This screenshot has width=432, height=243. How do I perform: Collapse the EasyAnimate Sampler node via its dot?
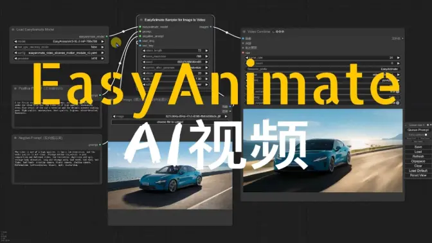click(x=141, y=20)
